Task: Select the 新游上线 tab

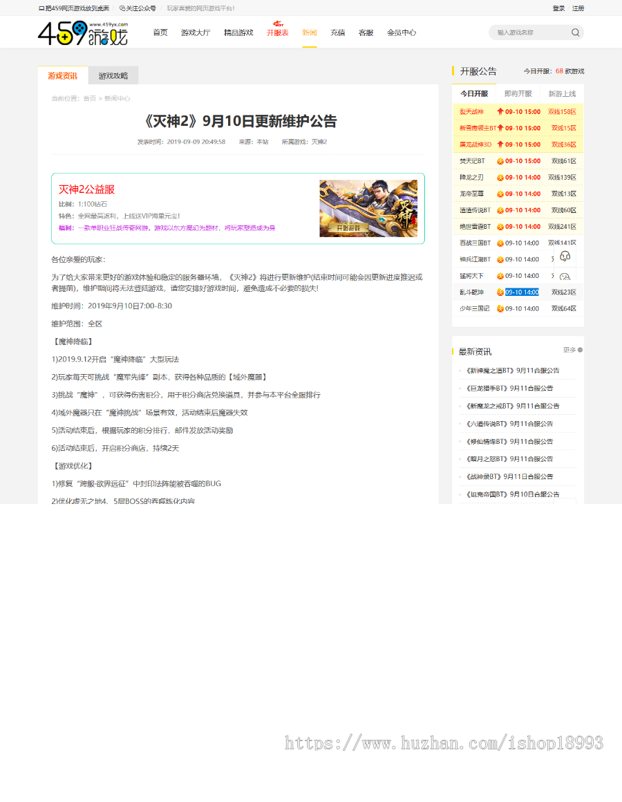Action: coord(562,94)
